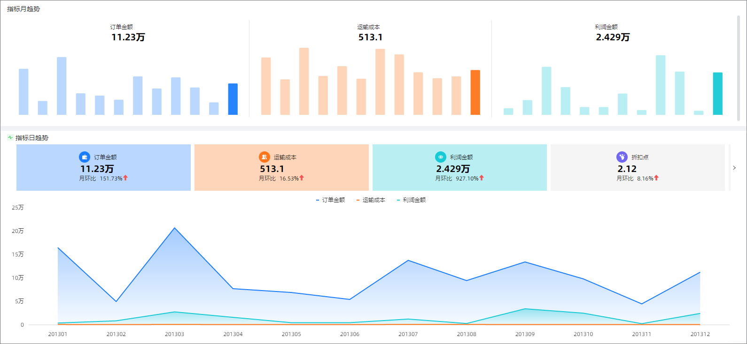Select the 运输成本 indicator card

[281, 167]
